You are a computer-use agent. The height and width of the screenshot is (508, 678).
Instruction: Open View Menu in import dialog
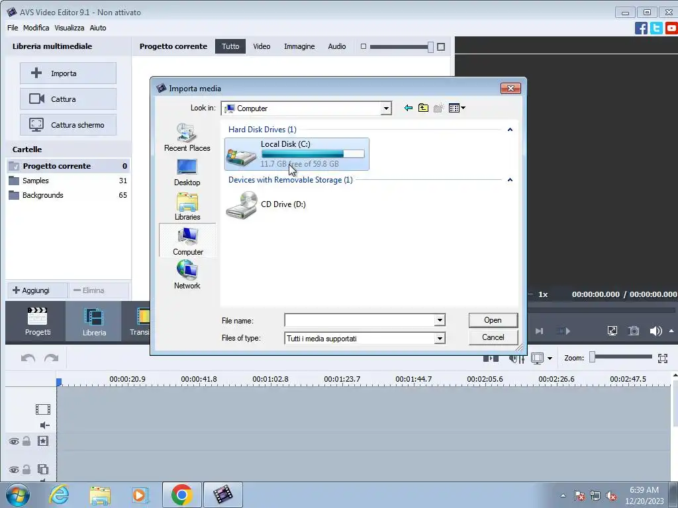pos(457,108)
